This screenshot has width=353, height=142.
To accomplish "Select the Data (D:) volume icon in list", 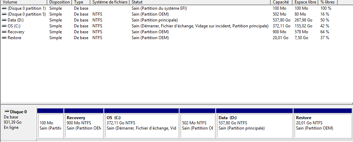I will tap(4, 20).
